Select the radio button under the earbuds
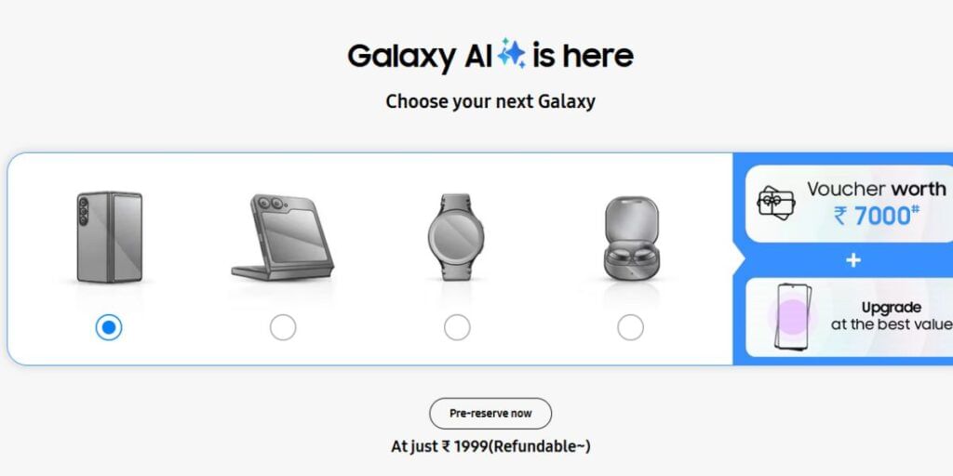The image size is (953, 476). (x=630, y=328)
